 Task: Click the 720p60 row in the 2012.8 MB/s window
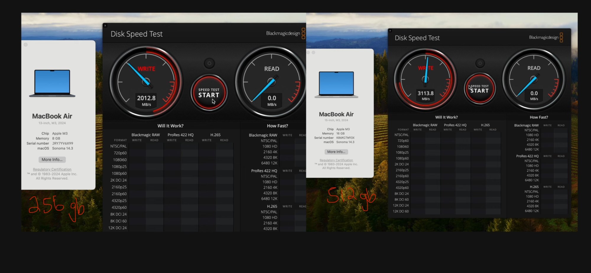click(x=171, y=153)
